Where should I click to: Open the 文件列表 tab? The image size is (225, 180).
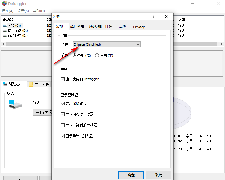point(39,84)
